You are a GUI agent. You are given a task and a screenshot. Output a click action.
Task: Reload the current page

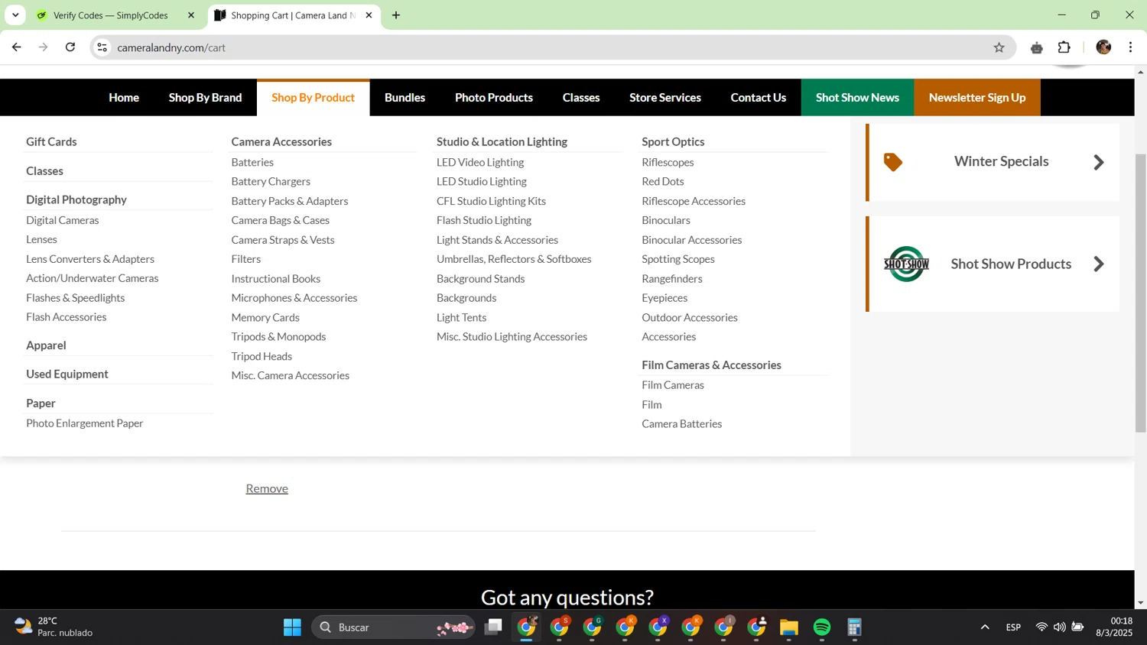click(70, 47)
